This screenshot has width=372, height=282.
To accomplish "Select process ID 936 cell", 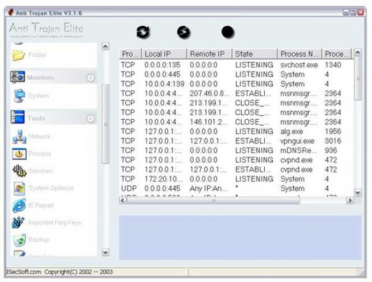I will [x=331, y=150].
